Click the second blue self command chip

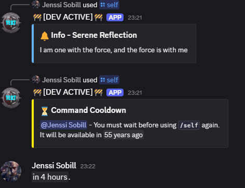point(109,80)
